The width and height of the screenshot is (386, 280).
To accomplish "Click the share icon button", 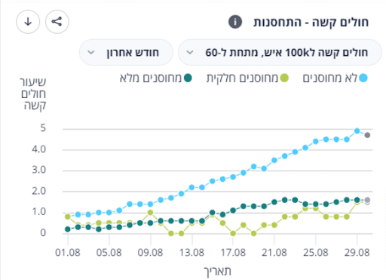I will pyautogui.click(x=57, y=22).
